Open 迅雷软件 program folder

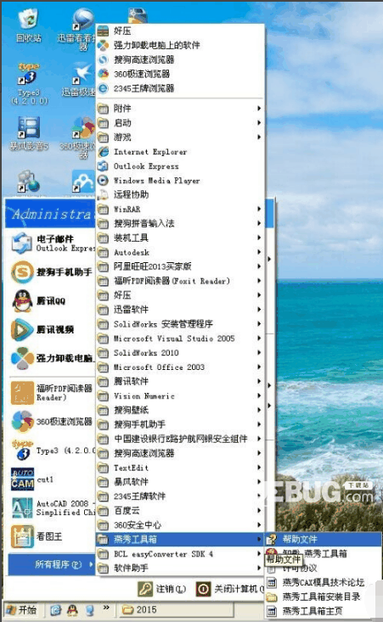(181, 310)
